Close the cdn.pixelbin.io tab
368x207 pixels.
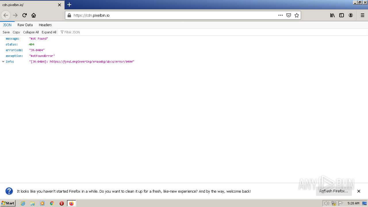(x=60, y=5)
